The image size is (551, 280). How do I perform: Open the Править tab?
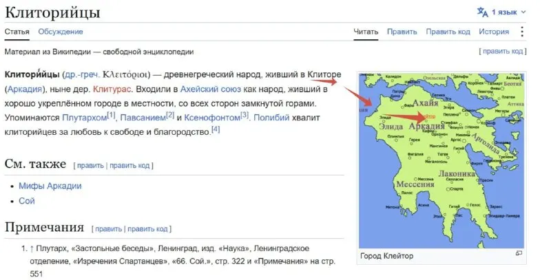click(x=402, y=32)
